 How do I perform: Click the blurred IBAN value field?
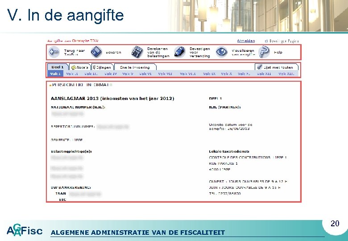85,194
